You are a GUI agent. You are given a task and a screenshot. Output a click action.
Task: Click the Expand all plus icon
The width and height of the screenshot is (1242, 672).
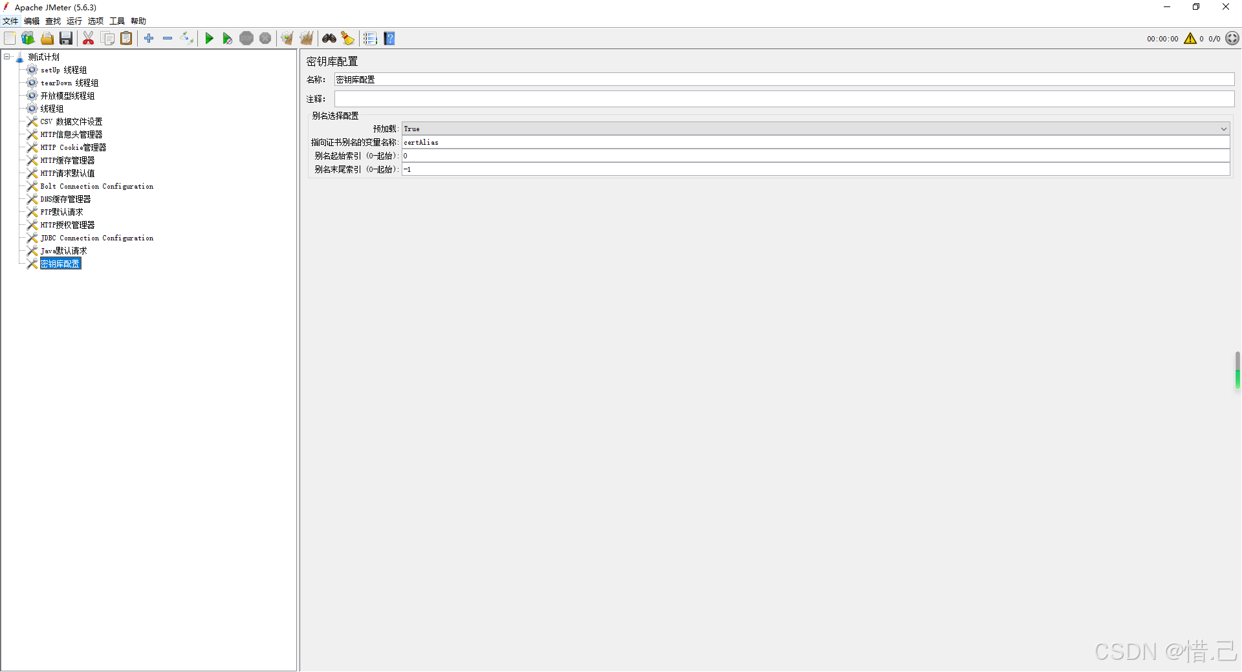(149, 39)
